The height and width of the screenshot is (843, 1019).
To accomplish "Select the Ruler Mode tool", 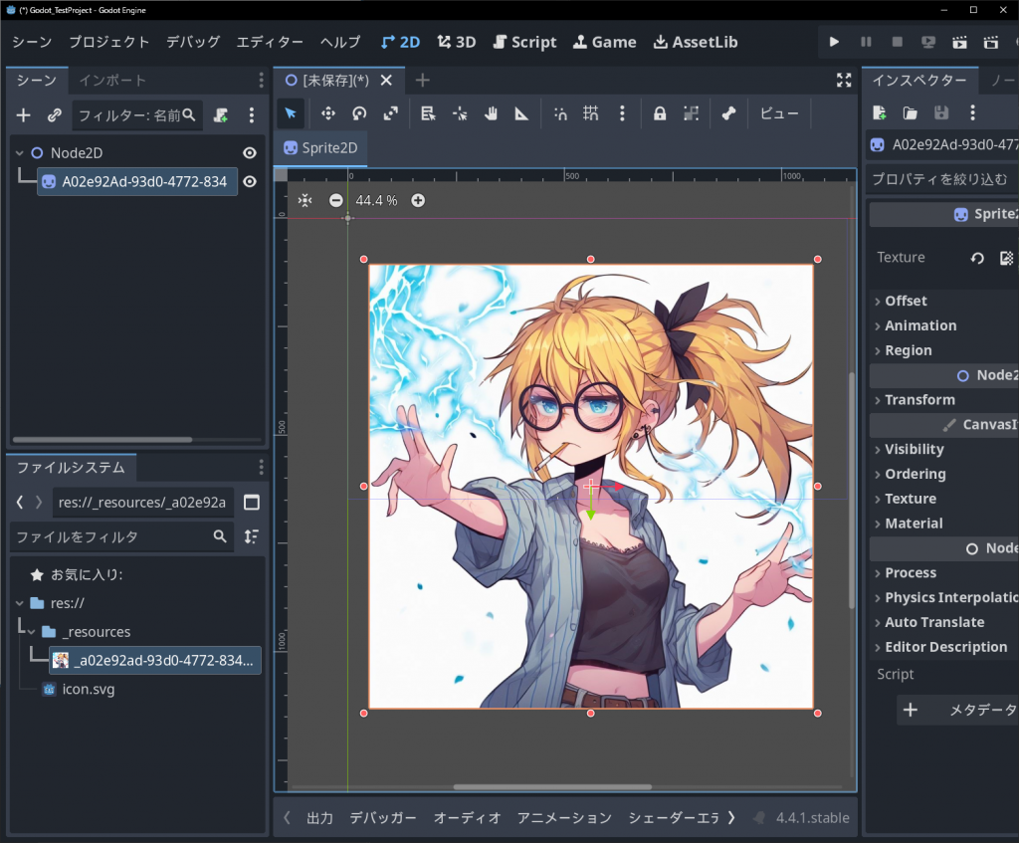I will click(521, 113).
